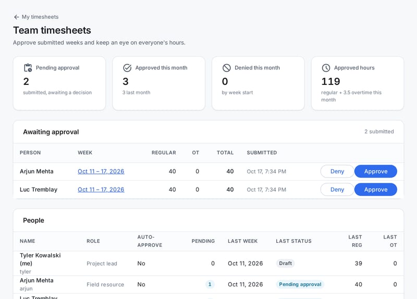Screen dimensions: 417x299
Task: Click the Draft status badge
Action: (x=285, y=264)
